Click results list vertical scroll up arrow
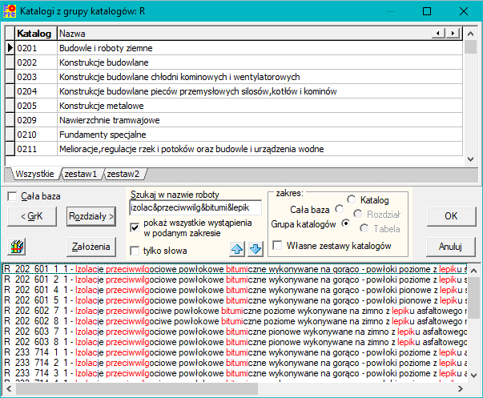Viewport: 483px width, 398px height. [x=473, y=271]
